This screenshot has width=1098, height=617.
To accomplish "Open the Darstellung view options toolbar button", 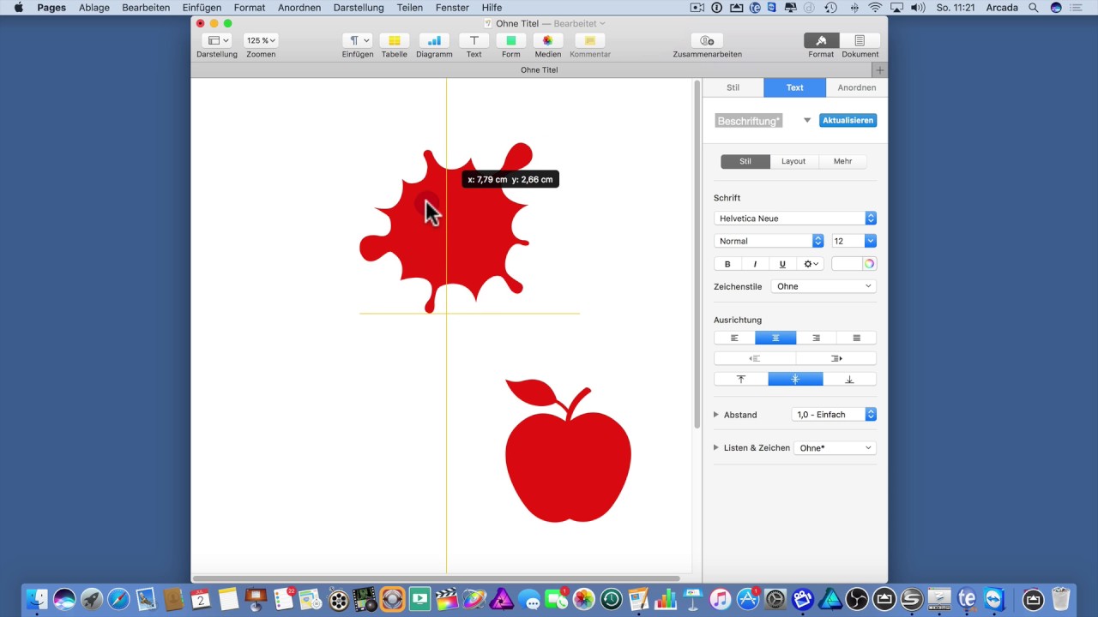I will click(x=217, y=40).
